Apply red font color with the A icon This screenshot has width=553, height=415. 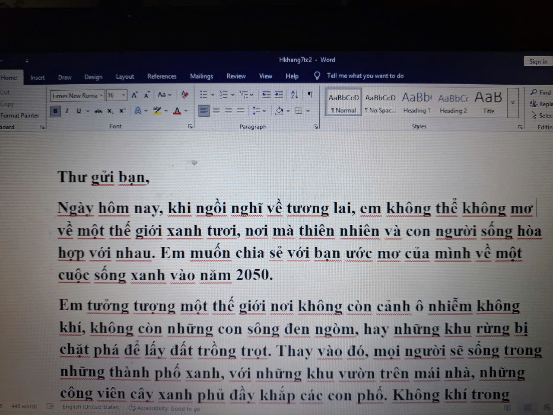[x=177, y=111]
